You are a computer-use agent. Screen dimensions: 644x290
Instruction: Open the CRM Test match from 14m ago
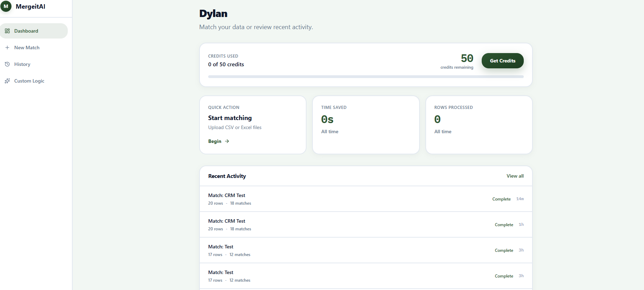click(366, 199)
